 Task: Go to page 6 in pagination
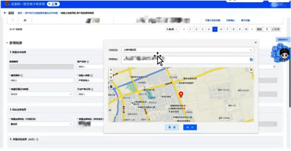[221, 29]
